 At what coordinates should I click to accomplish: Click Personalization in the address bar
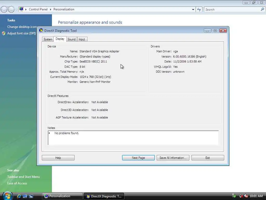64,9
